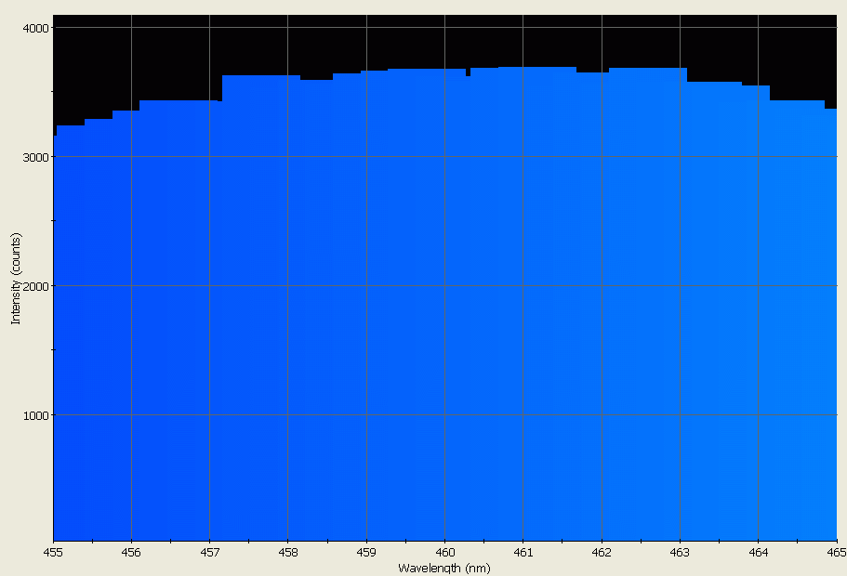Click the 462 nm wavelength tick label
Viewport: 847px width, 576px height.
(600, 551)
